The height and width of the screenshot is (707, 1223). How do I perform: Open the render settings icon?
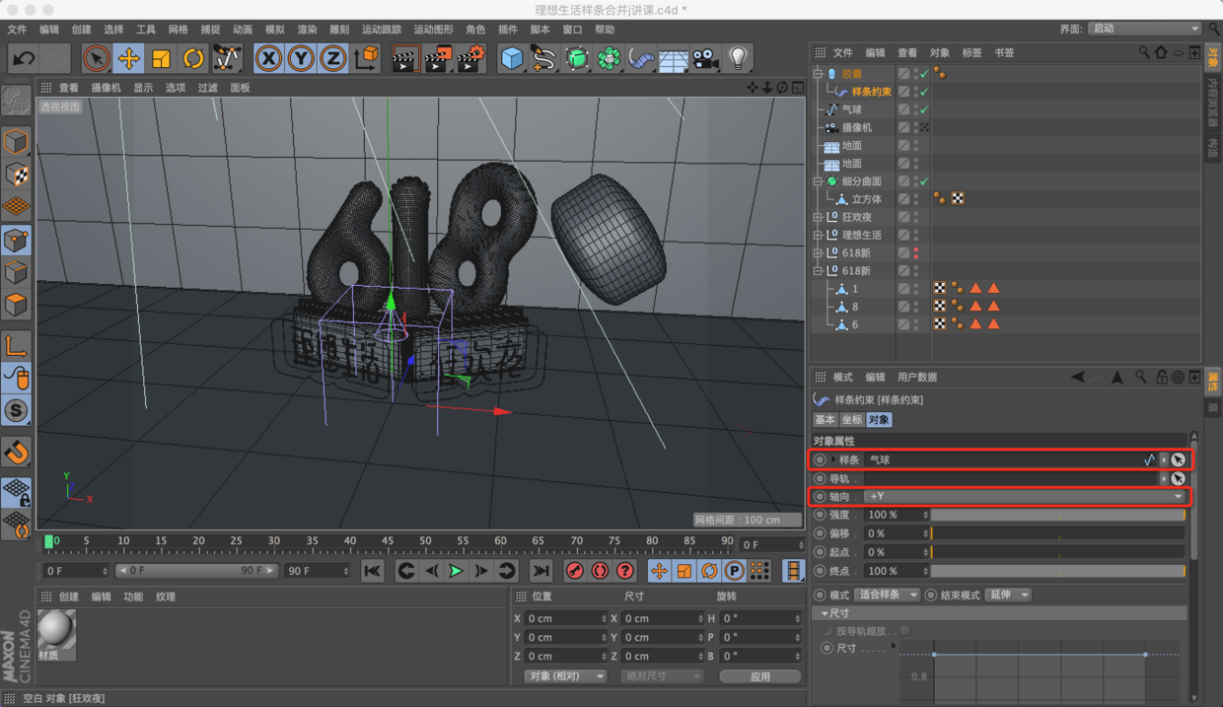point(470,58)
